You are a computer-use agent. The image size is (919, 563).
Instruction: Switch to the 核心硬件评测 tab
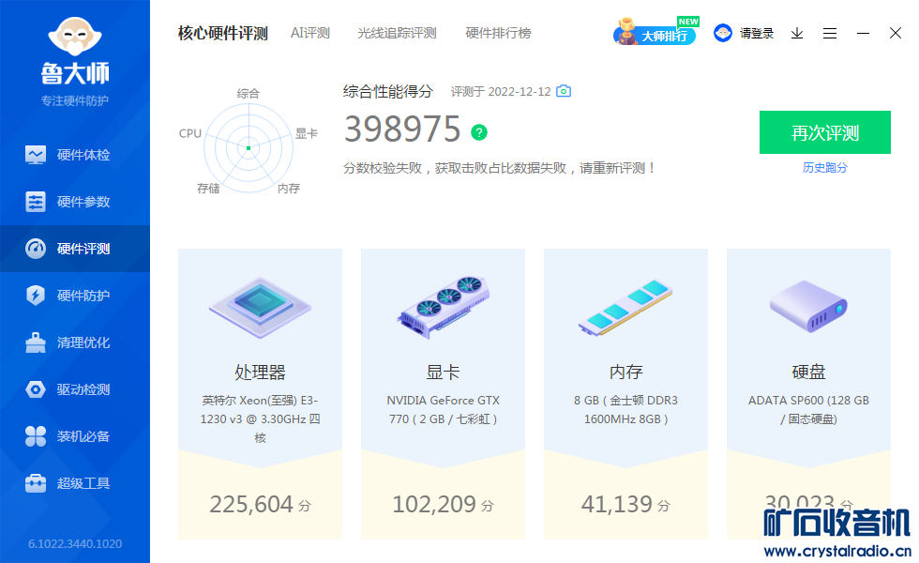coord(223,34)
